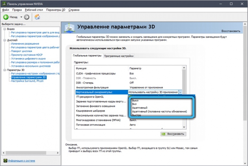Image resolution: width=248 pixels, height=166 pixels.
Task: Switch to Глобальные параметры tab
Action: 87,56
